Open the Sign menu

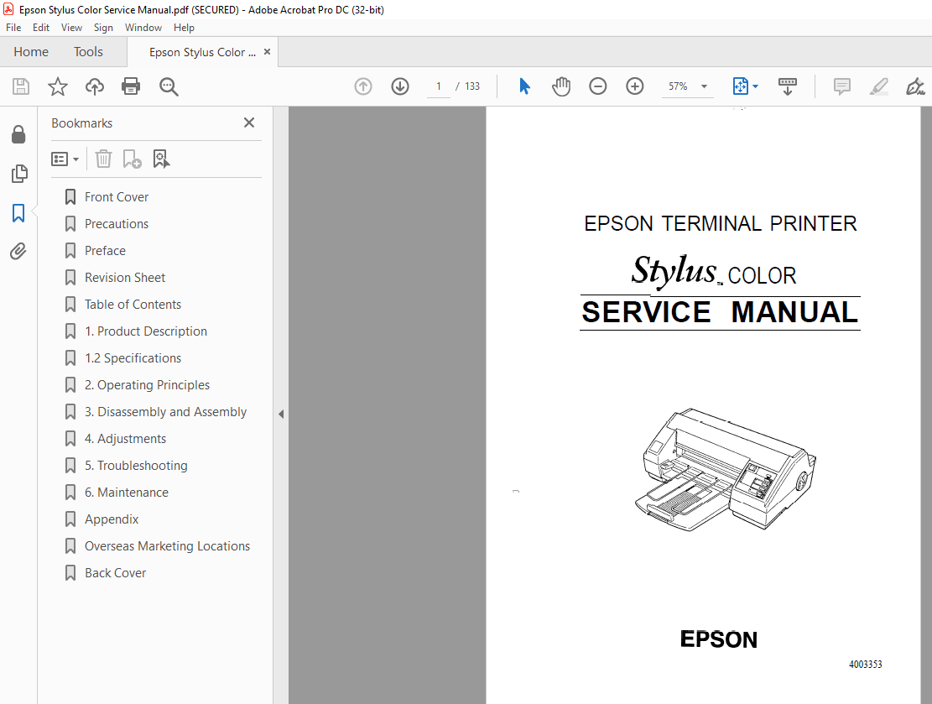coord(103,27)
